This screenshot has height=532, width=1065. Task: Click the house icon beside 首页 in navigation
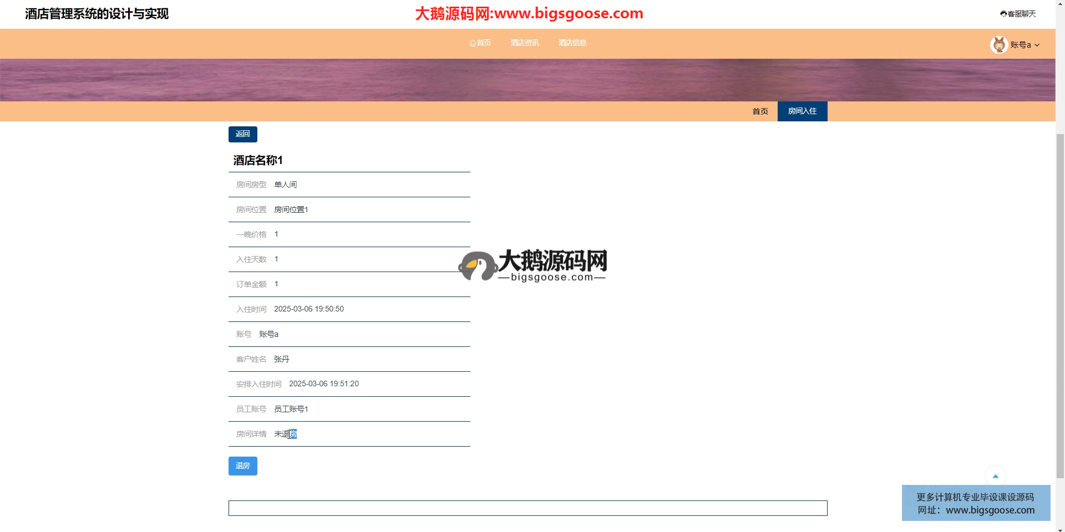(x=472, y=43)
